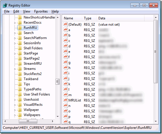Sort values by the Name column header

pyautogui.click(x=72, y=18)
